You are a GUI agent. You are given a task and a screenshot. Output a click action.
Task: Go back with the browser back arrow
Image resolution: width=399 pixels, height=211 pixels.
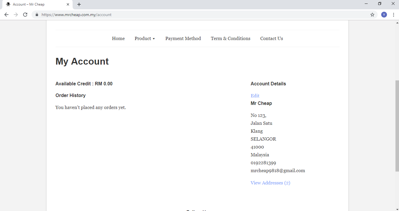click(x=6, y=15)
